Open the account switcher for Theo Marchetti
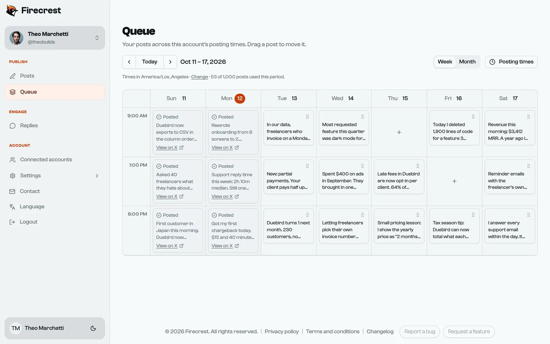Image resolution: width=550 pixels, height=344 pixels. coord(55,38)
